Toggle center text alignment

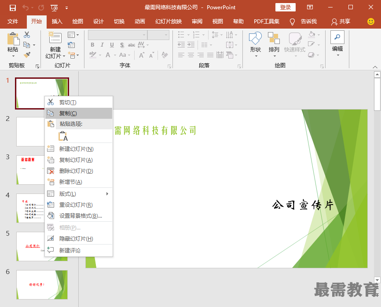coord(191,55)
